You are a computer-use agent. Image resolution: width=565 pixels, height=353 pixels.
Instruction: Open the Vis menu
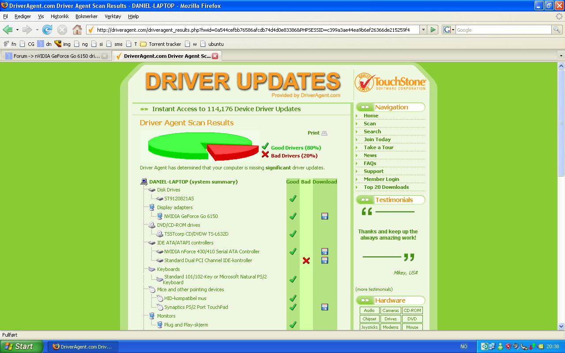click(x=41, y=16)
